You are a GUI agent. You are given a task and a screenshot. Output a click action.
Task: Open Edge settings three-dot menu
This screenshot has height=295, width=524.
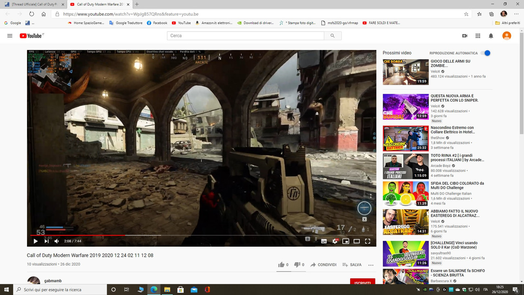point(516,14)
